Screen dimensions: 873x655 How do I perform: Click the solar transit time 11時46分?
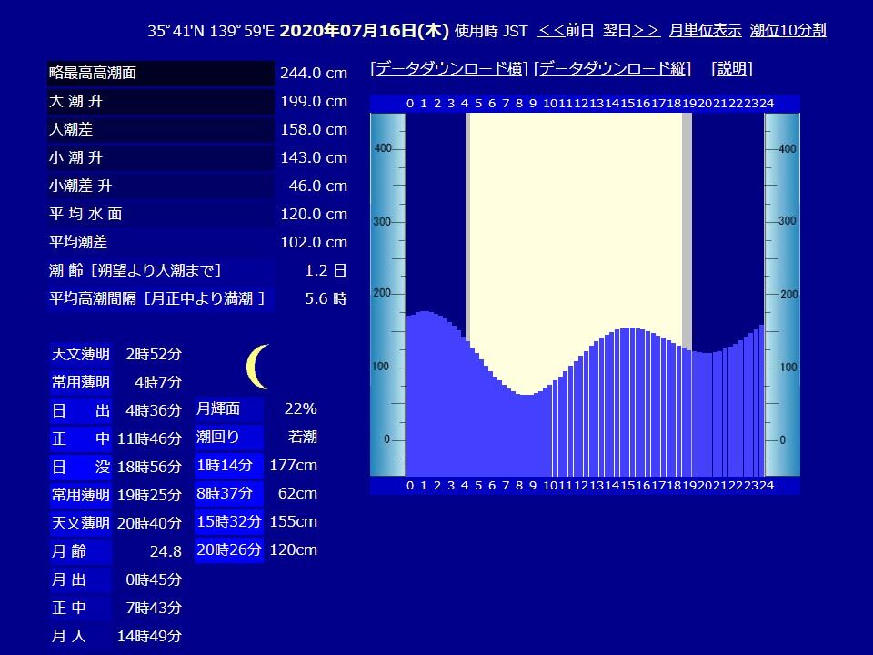coord(149,438)
